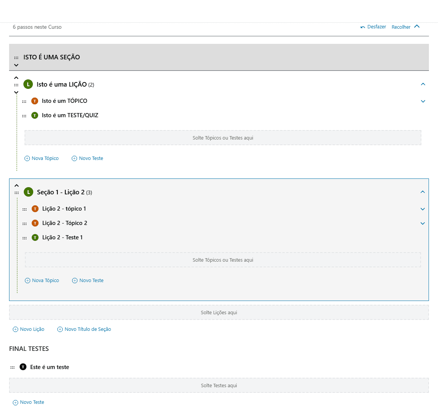Collapse the lesson Isto é uma LIÇÃO

coord(423,84)
